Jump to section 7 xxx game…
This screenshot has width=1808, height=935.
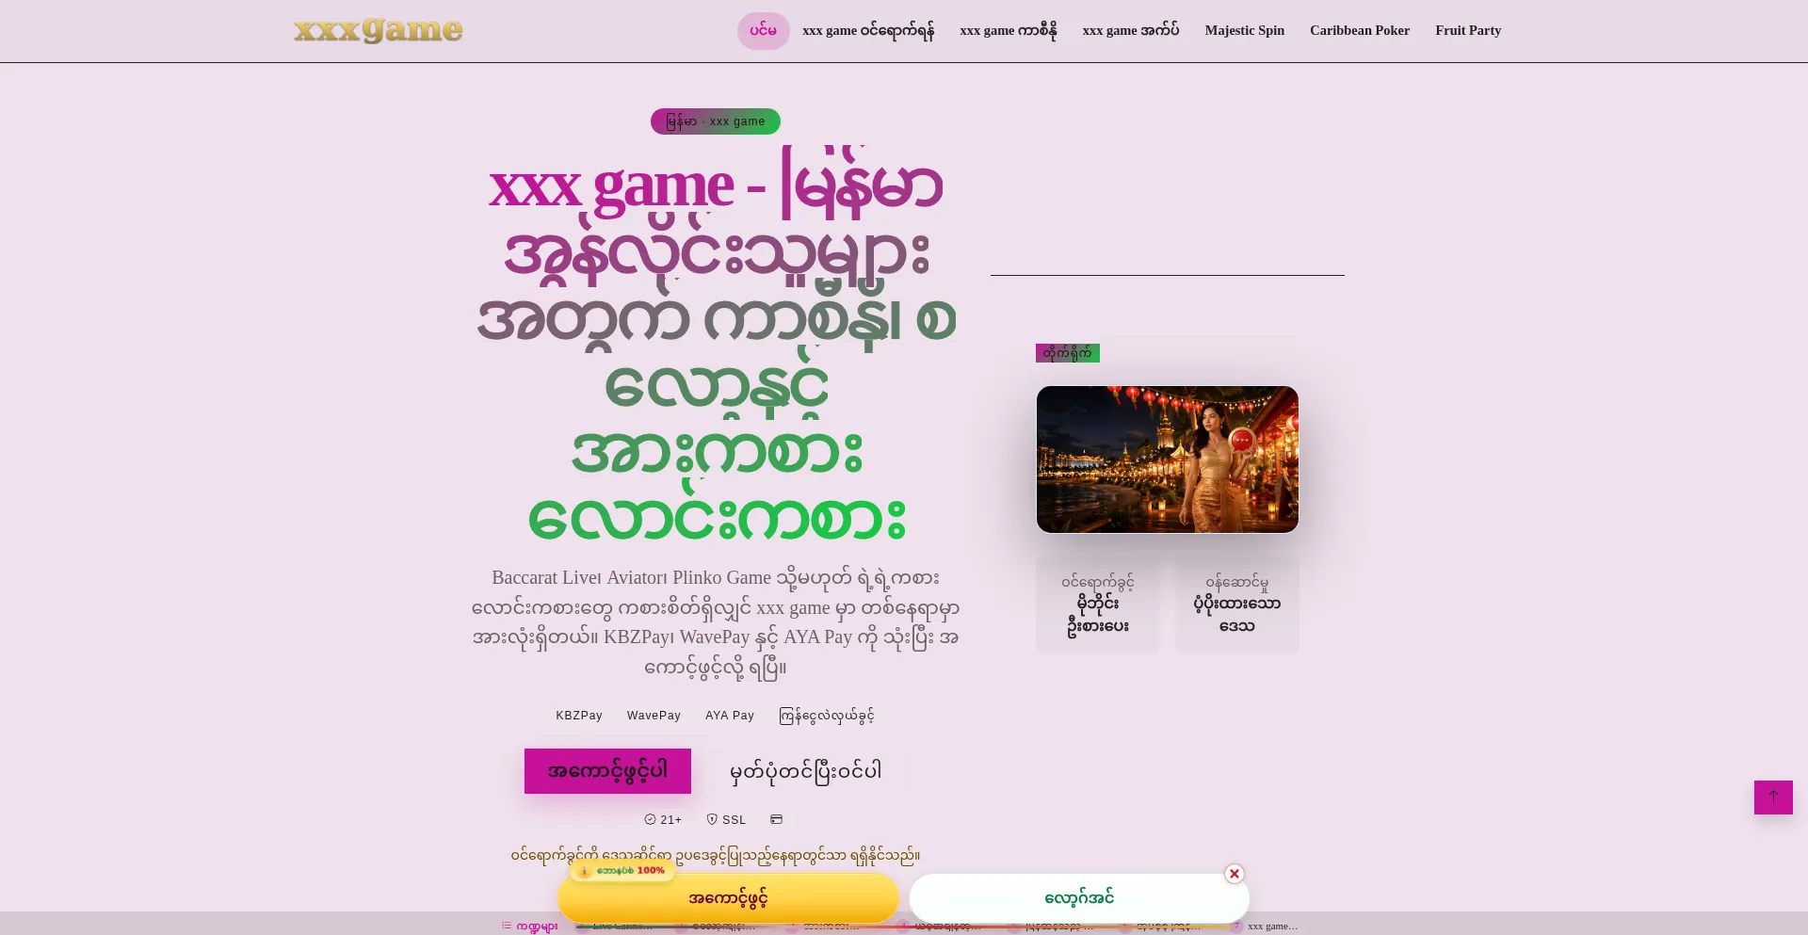(x=1265, y=927)
